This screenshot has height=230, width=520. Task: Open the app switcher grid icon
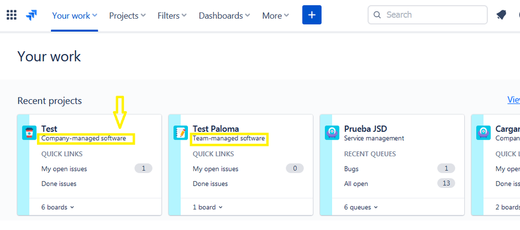click(11, 15)
